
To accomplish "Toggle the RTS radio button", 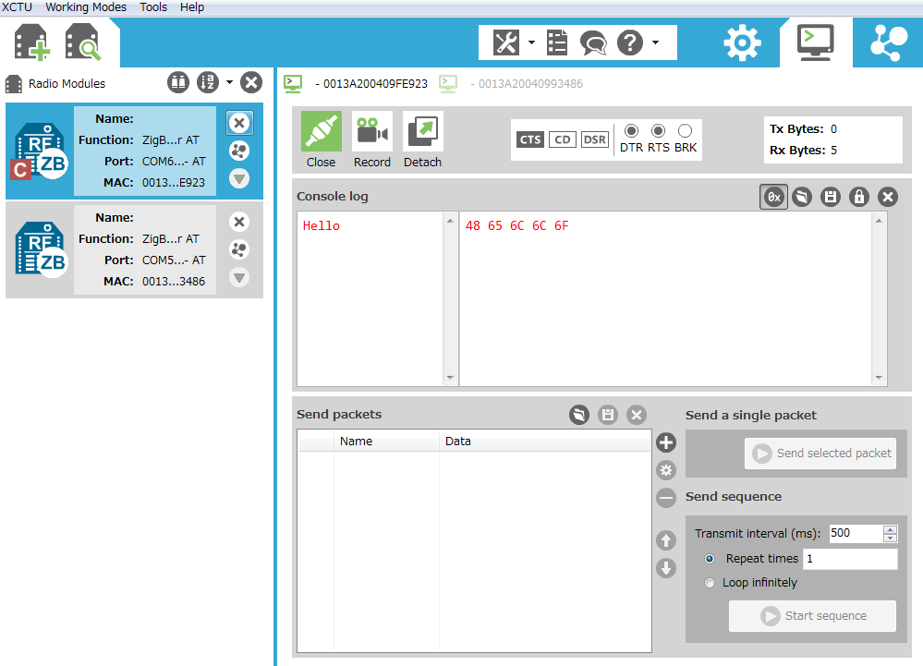I will pos(658,130).
